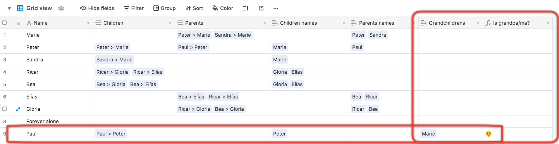This screenshot has height=144, width=559.
Task: Open the Parents names column dropdown arrow
Action: tap(413, 24)
